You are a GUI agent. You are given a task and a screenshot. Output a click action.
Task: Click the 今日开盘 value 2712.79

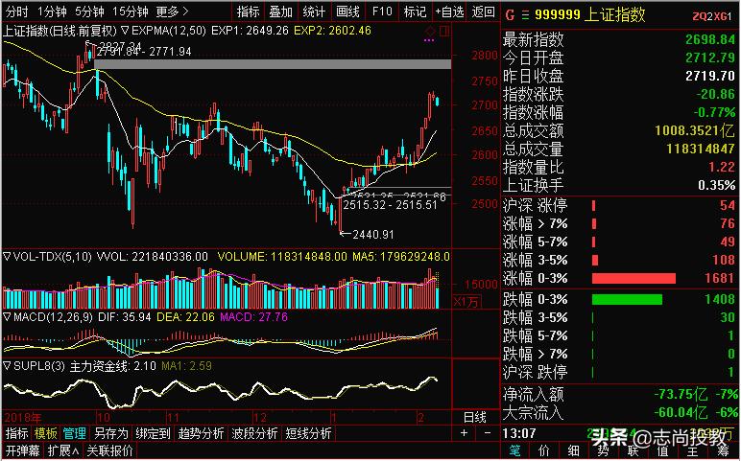(710, 58)
